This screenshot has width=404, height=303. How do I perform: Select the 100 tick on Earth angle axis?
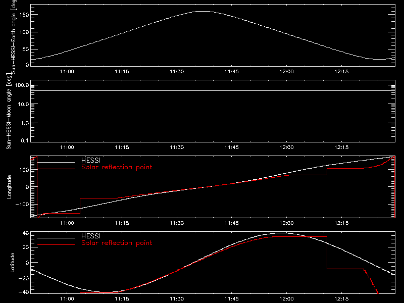point(24,32)
